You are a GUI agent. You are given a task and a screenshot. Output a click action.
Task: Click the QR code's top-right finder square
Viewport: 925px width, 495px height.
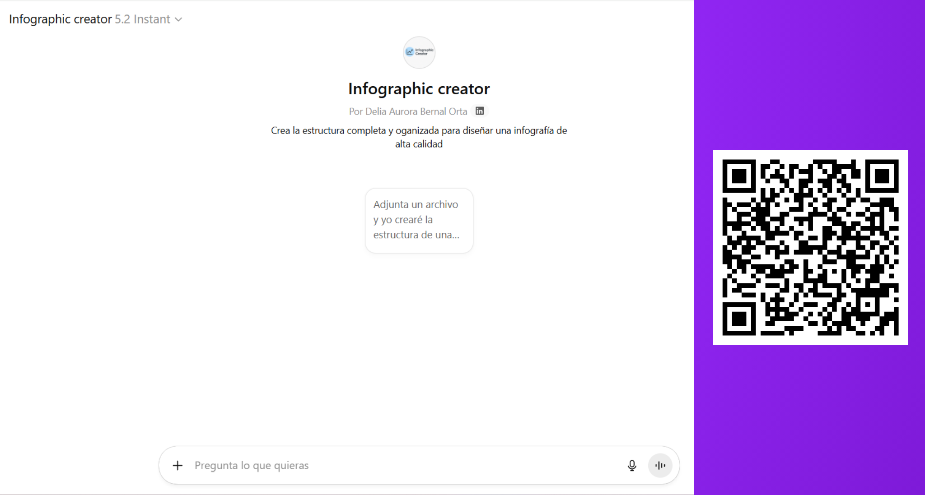pos(882,176)
